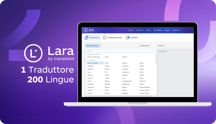216x124 pixels.
Task: Select Armenian in the language list
Action: pyautogui.click(x=90, y=84)
